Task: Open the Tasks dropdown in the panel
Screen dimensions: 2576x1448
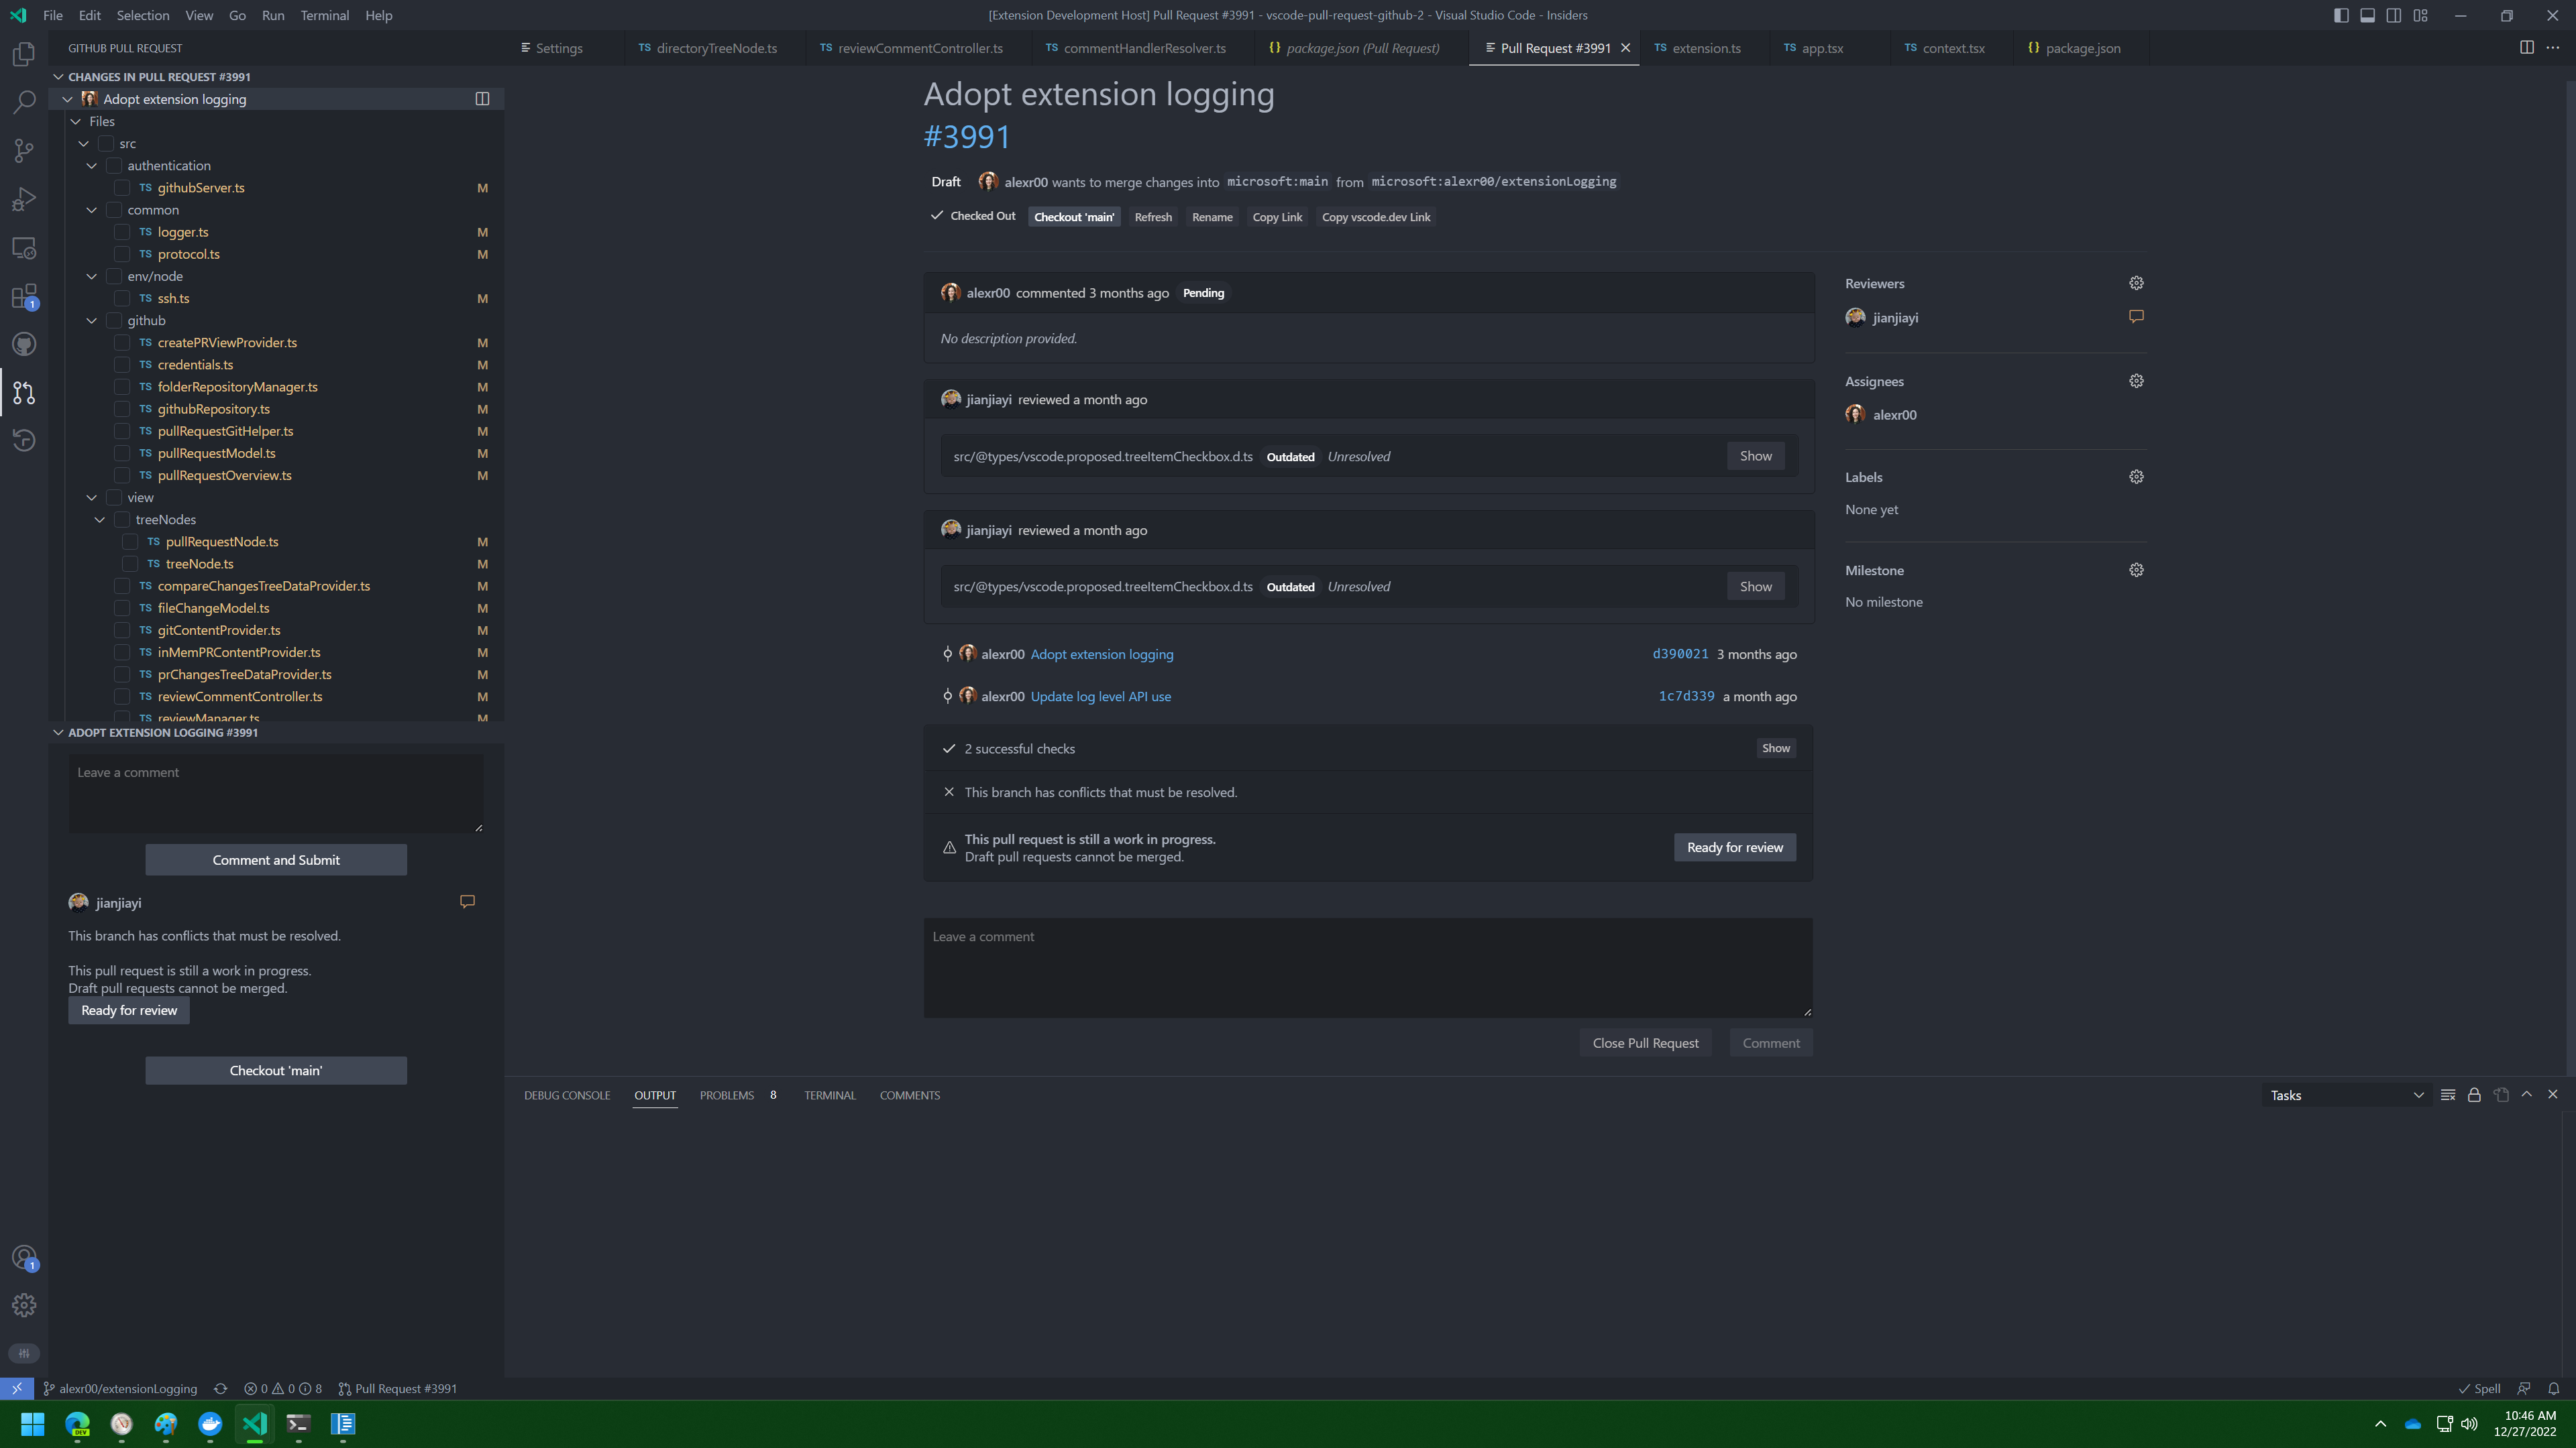Action: click(2345, 1094)
